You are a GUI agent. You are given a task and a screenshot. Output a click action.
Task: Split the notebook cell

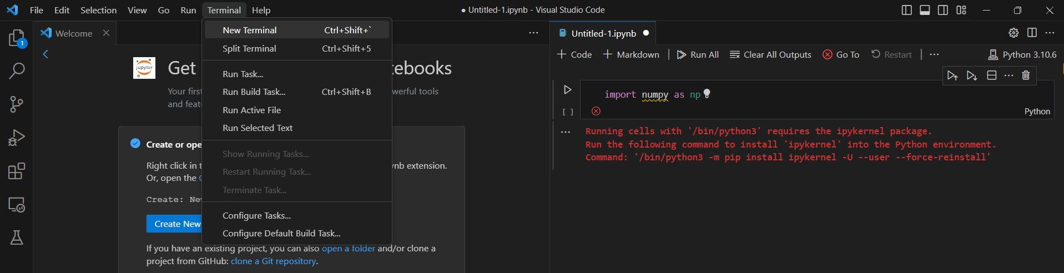point(991,75)
